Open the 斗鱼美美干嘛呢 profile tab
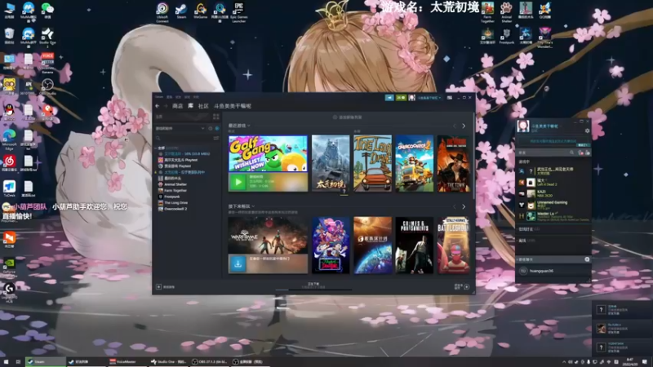 [233, 106]
